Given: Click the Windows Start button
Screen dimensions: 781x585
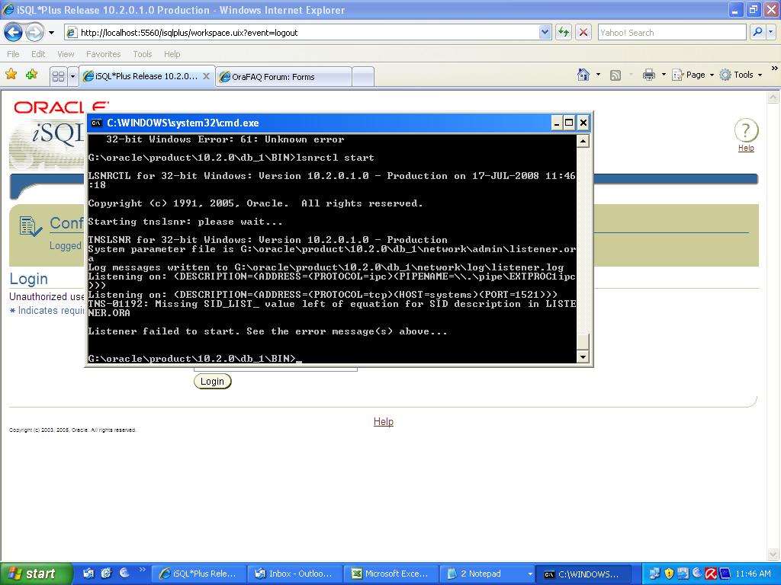Looking at the screenshot, I should coord(37,574).
